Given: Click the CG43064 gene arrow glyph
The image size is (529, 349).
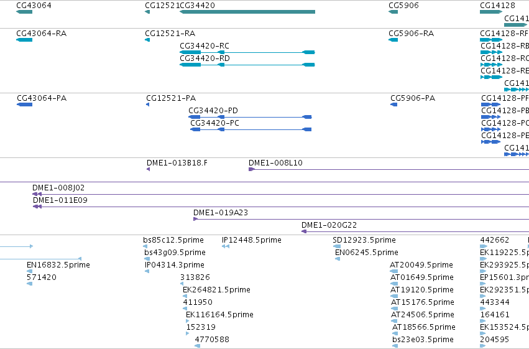Looking at the screenshot, I should click(x=24, y=12).
